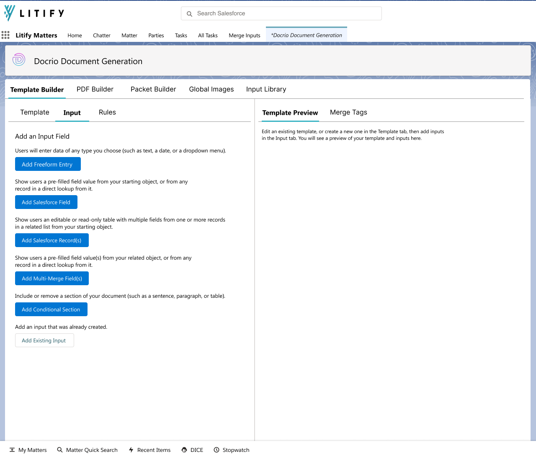Switch to the All Tasks tab

[208, 36]
